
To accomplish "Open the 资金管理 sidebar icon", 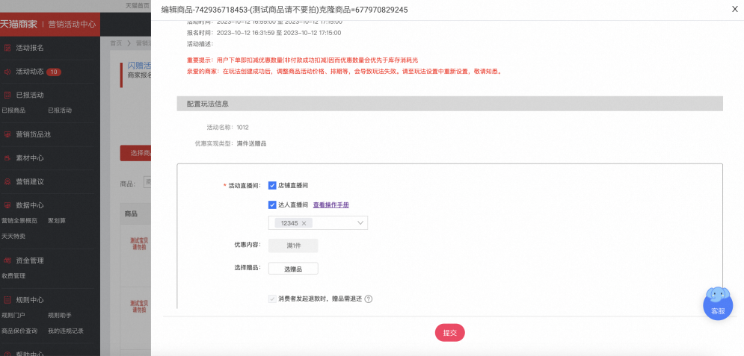I will pos(7,260).
